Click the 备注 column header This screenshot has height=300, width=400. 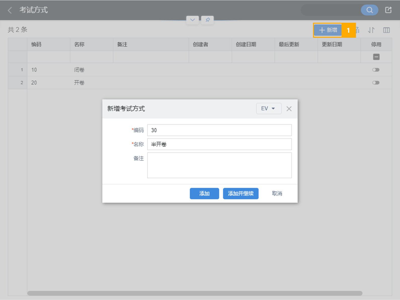tap(151, 45)
